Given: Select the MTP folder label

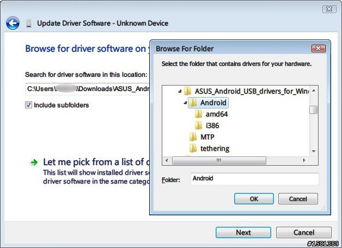Looking at the screenshot, I should click(x=207, y=137).
